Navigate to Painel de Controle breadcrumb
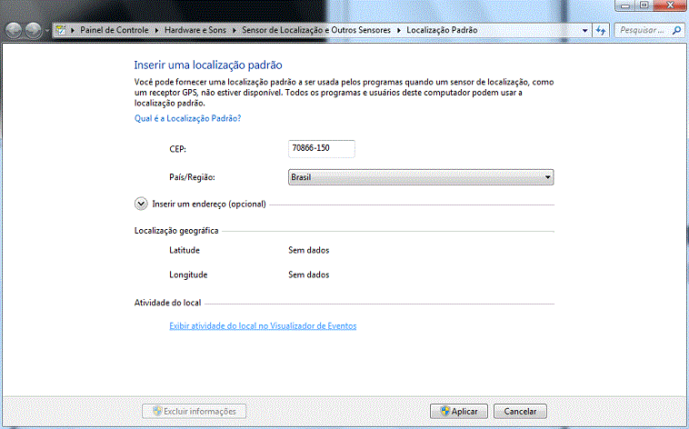Screen dimensions: 689x429 point(115,30)
